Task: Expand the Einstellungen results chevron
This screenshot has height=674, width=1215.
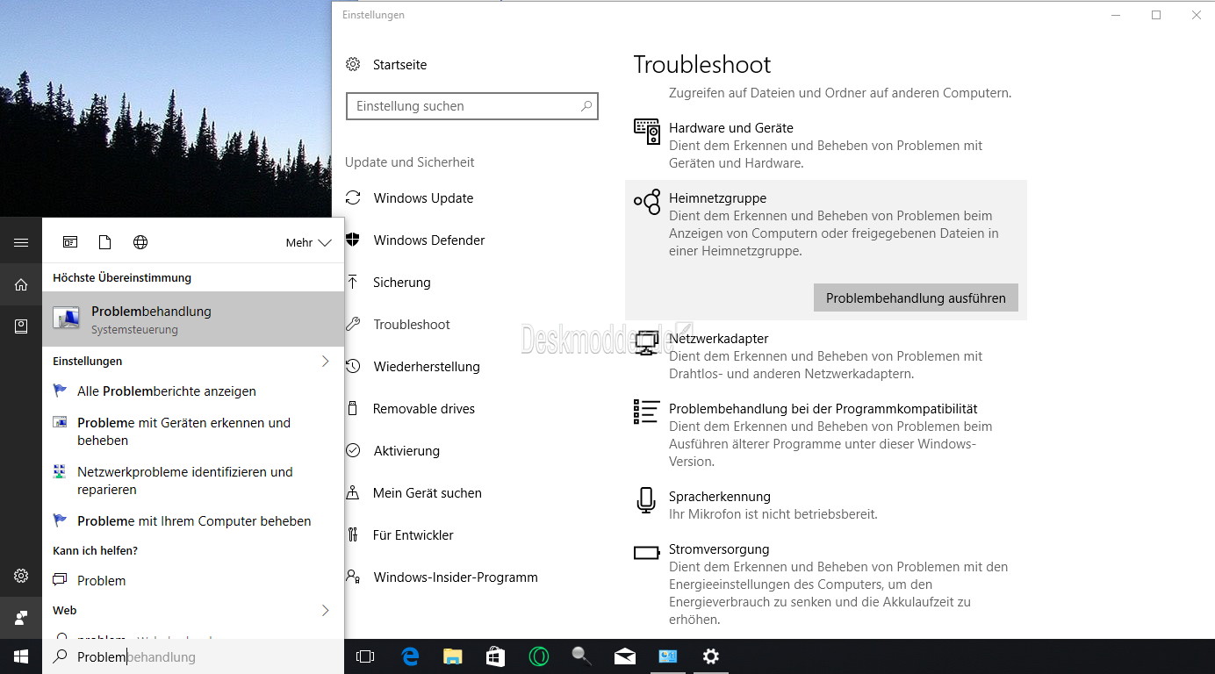Action: (x=325, y=361)
